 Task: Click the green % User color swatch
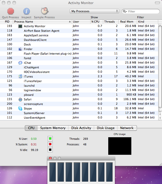tap(50, 139)
